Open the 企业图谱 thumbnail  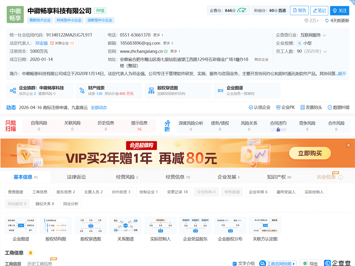[21, 226]
